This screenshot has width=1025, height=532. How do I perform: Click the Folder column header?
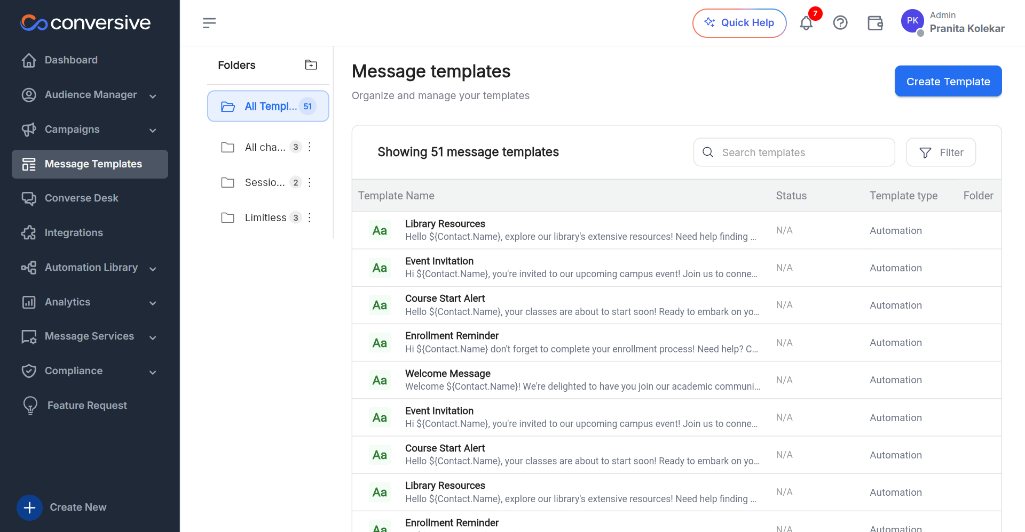tap(978, 196)
